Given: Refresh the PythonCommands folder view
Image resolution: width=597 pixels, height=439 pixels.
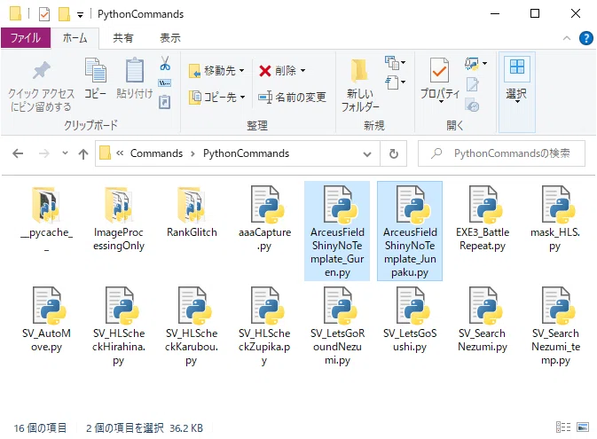Looking at the screenshot, I should [394, 153].
